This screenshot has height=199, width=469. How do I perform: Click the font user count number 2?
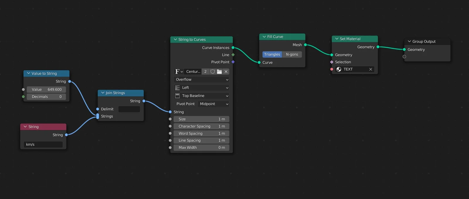tap(205, 71)
